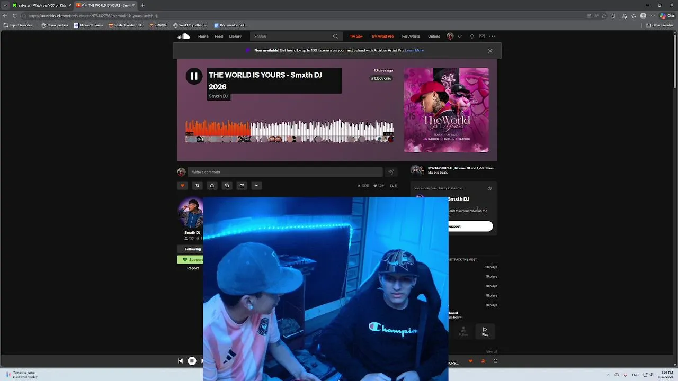Report this track

coord(193,268)
